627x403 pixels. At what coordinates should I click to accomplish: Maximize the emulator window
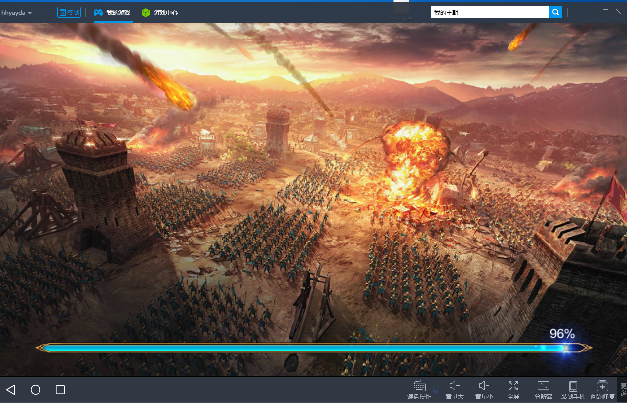tap(605, 12)
